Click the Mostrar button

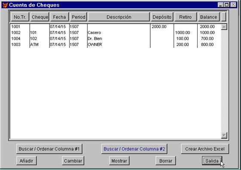[x=119, y=161]
